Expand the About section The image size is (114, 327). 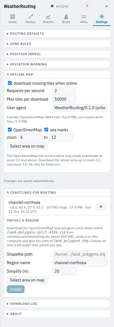(57, 314)
